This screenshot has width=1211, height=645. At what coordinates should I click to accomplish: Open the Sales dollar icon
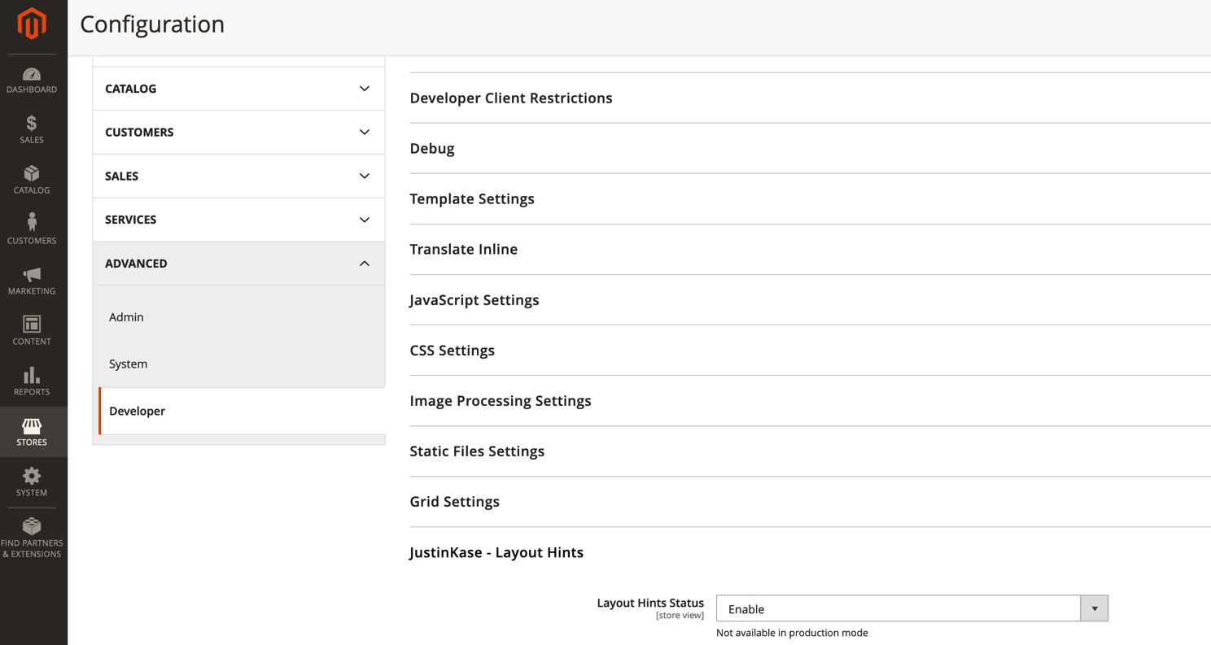[x=32, y=124]
